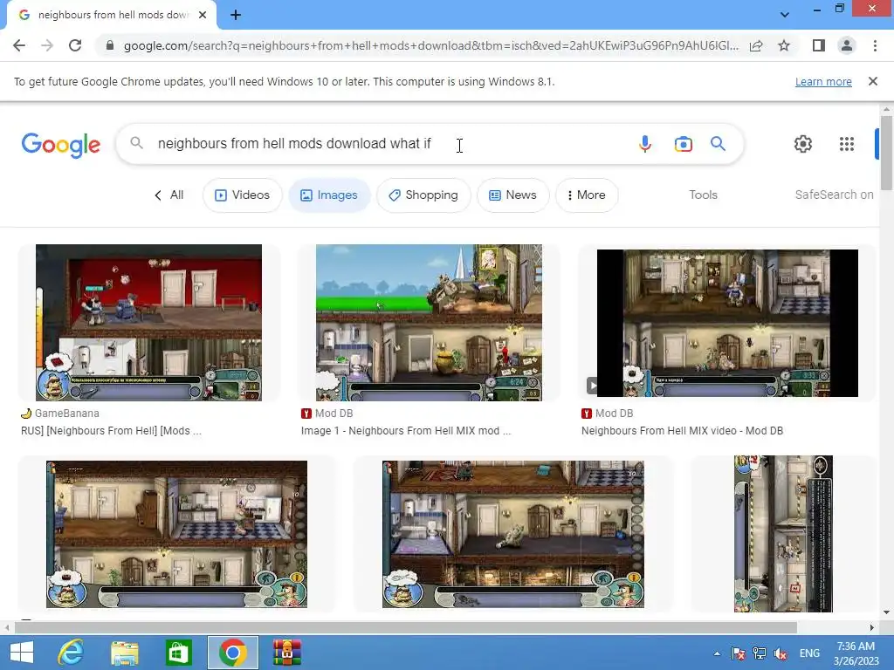
Task: Open File Explorer from taskbar
Action: (x=124, y=653)
